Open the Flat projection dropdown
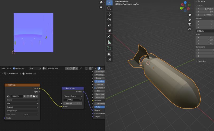Image resolution: width=214 pixels, height=131 pixels. click(22, 103)
